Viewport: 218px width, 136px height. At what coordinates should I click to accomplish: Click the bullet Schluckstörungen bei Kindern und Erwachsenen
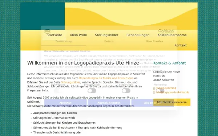pyautogui.click(x=64, y=123)
